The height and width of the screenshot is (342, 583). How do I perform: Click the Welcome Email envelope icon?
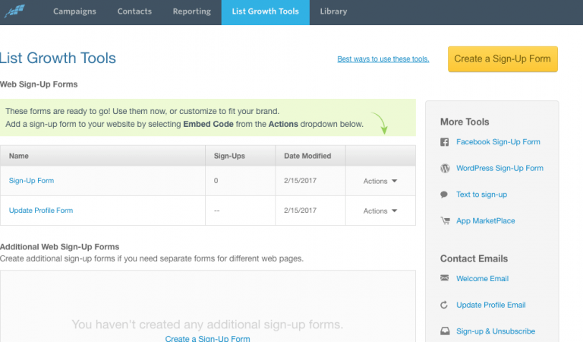(x=444, y=279)
